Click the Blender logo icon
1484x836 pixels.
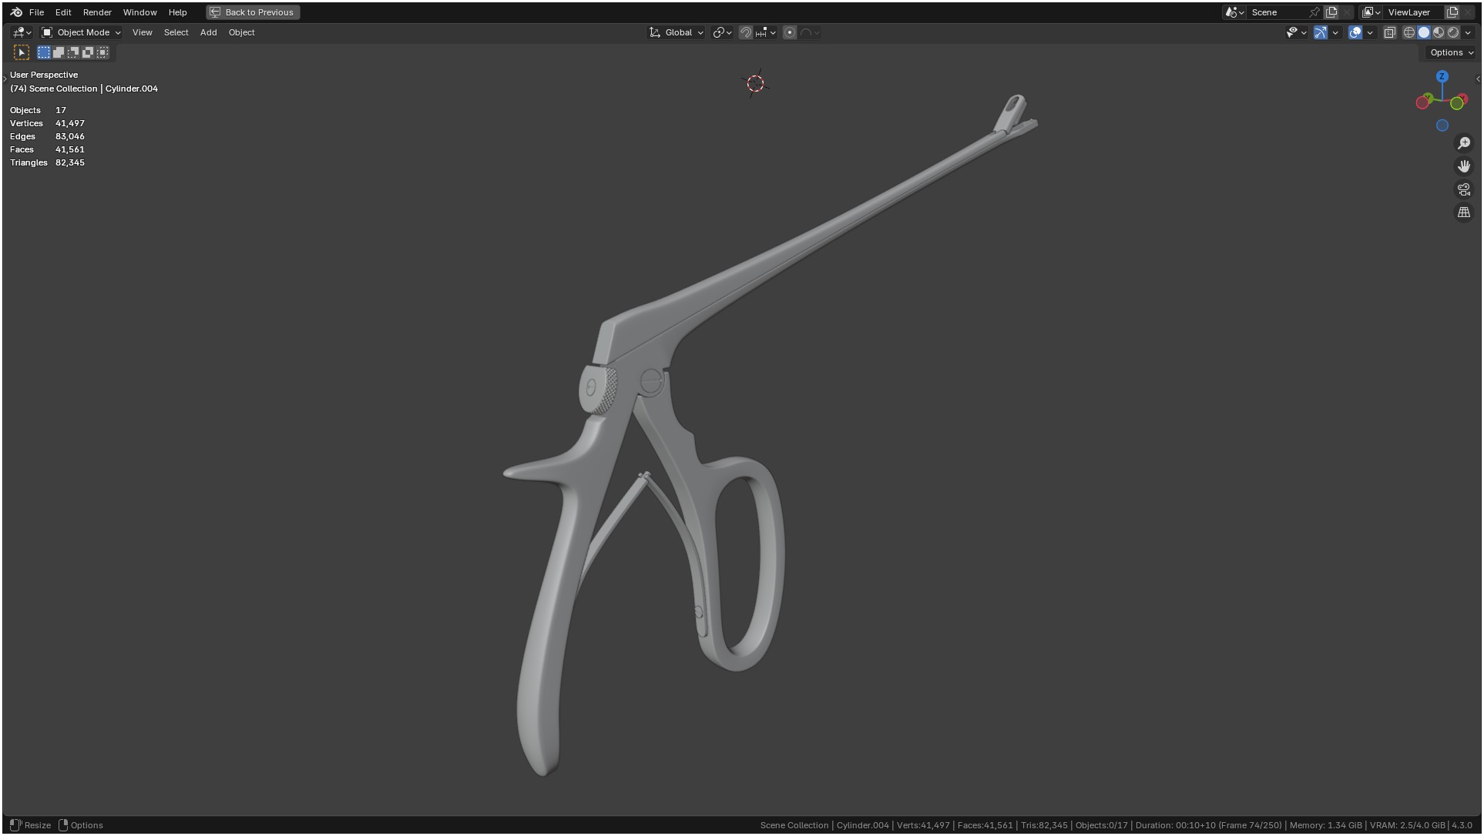coord(16,12)
